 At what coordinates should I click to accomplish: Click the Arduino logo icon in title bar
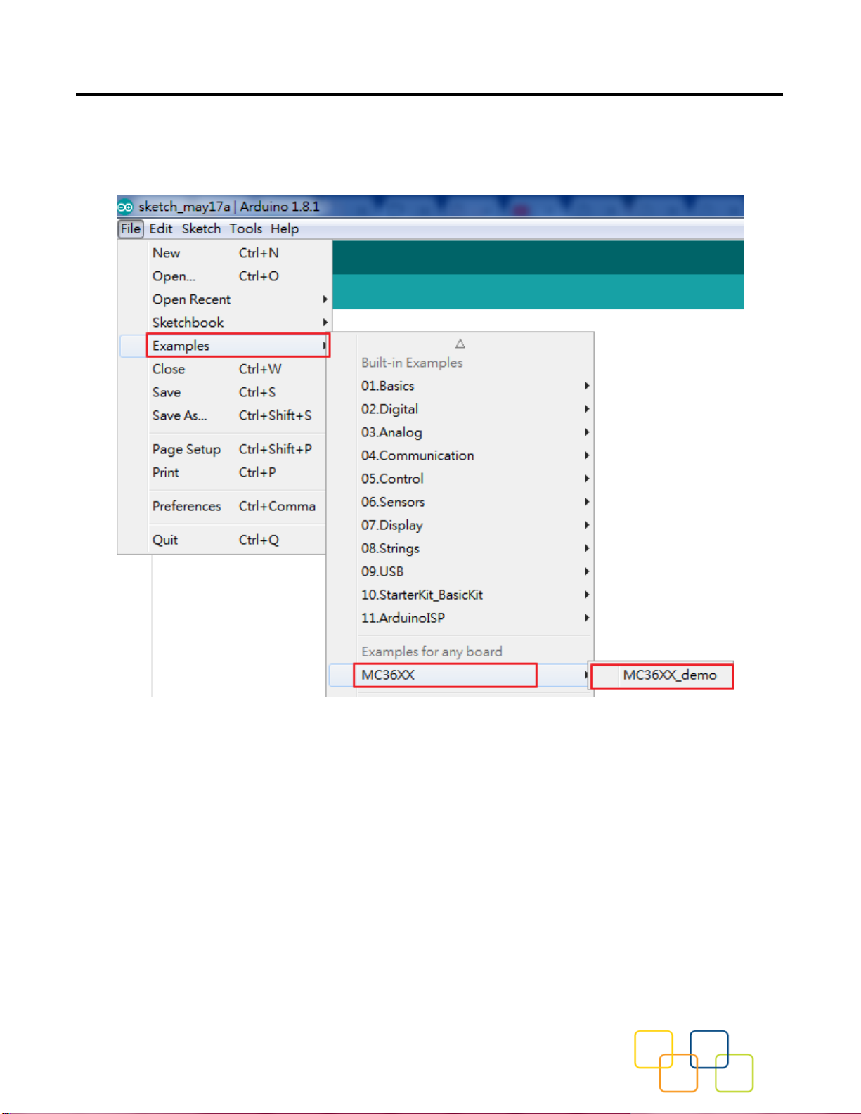click(125, 207)
